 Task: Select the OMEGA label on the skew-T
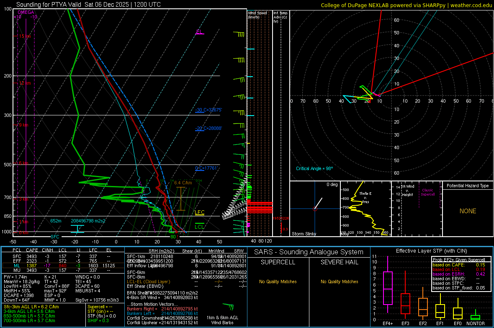tap(26, 12)
